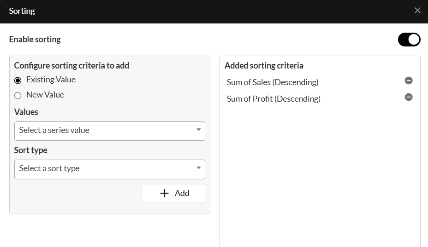Choose the New Value radio option
The height and width of the screenshot is (247, 428).
tap(18, 96)
